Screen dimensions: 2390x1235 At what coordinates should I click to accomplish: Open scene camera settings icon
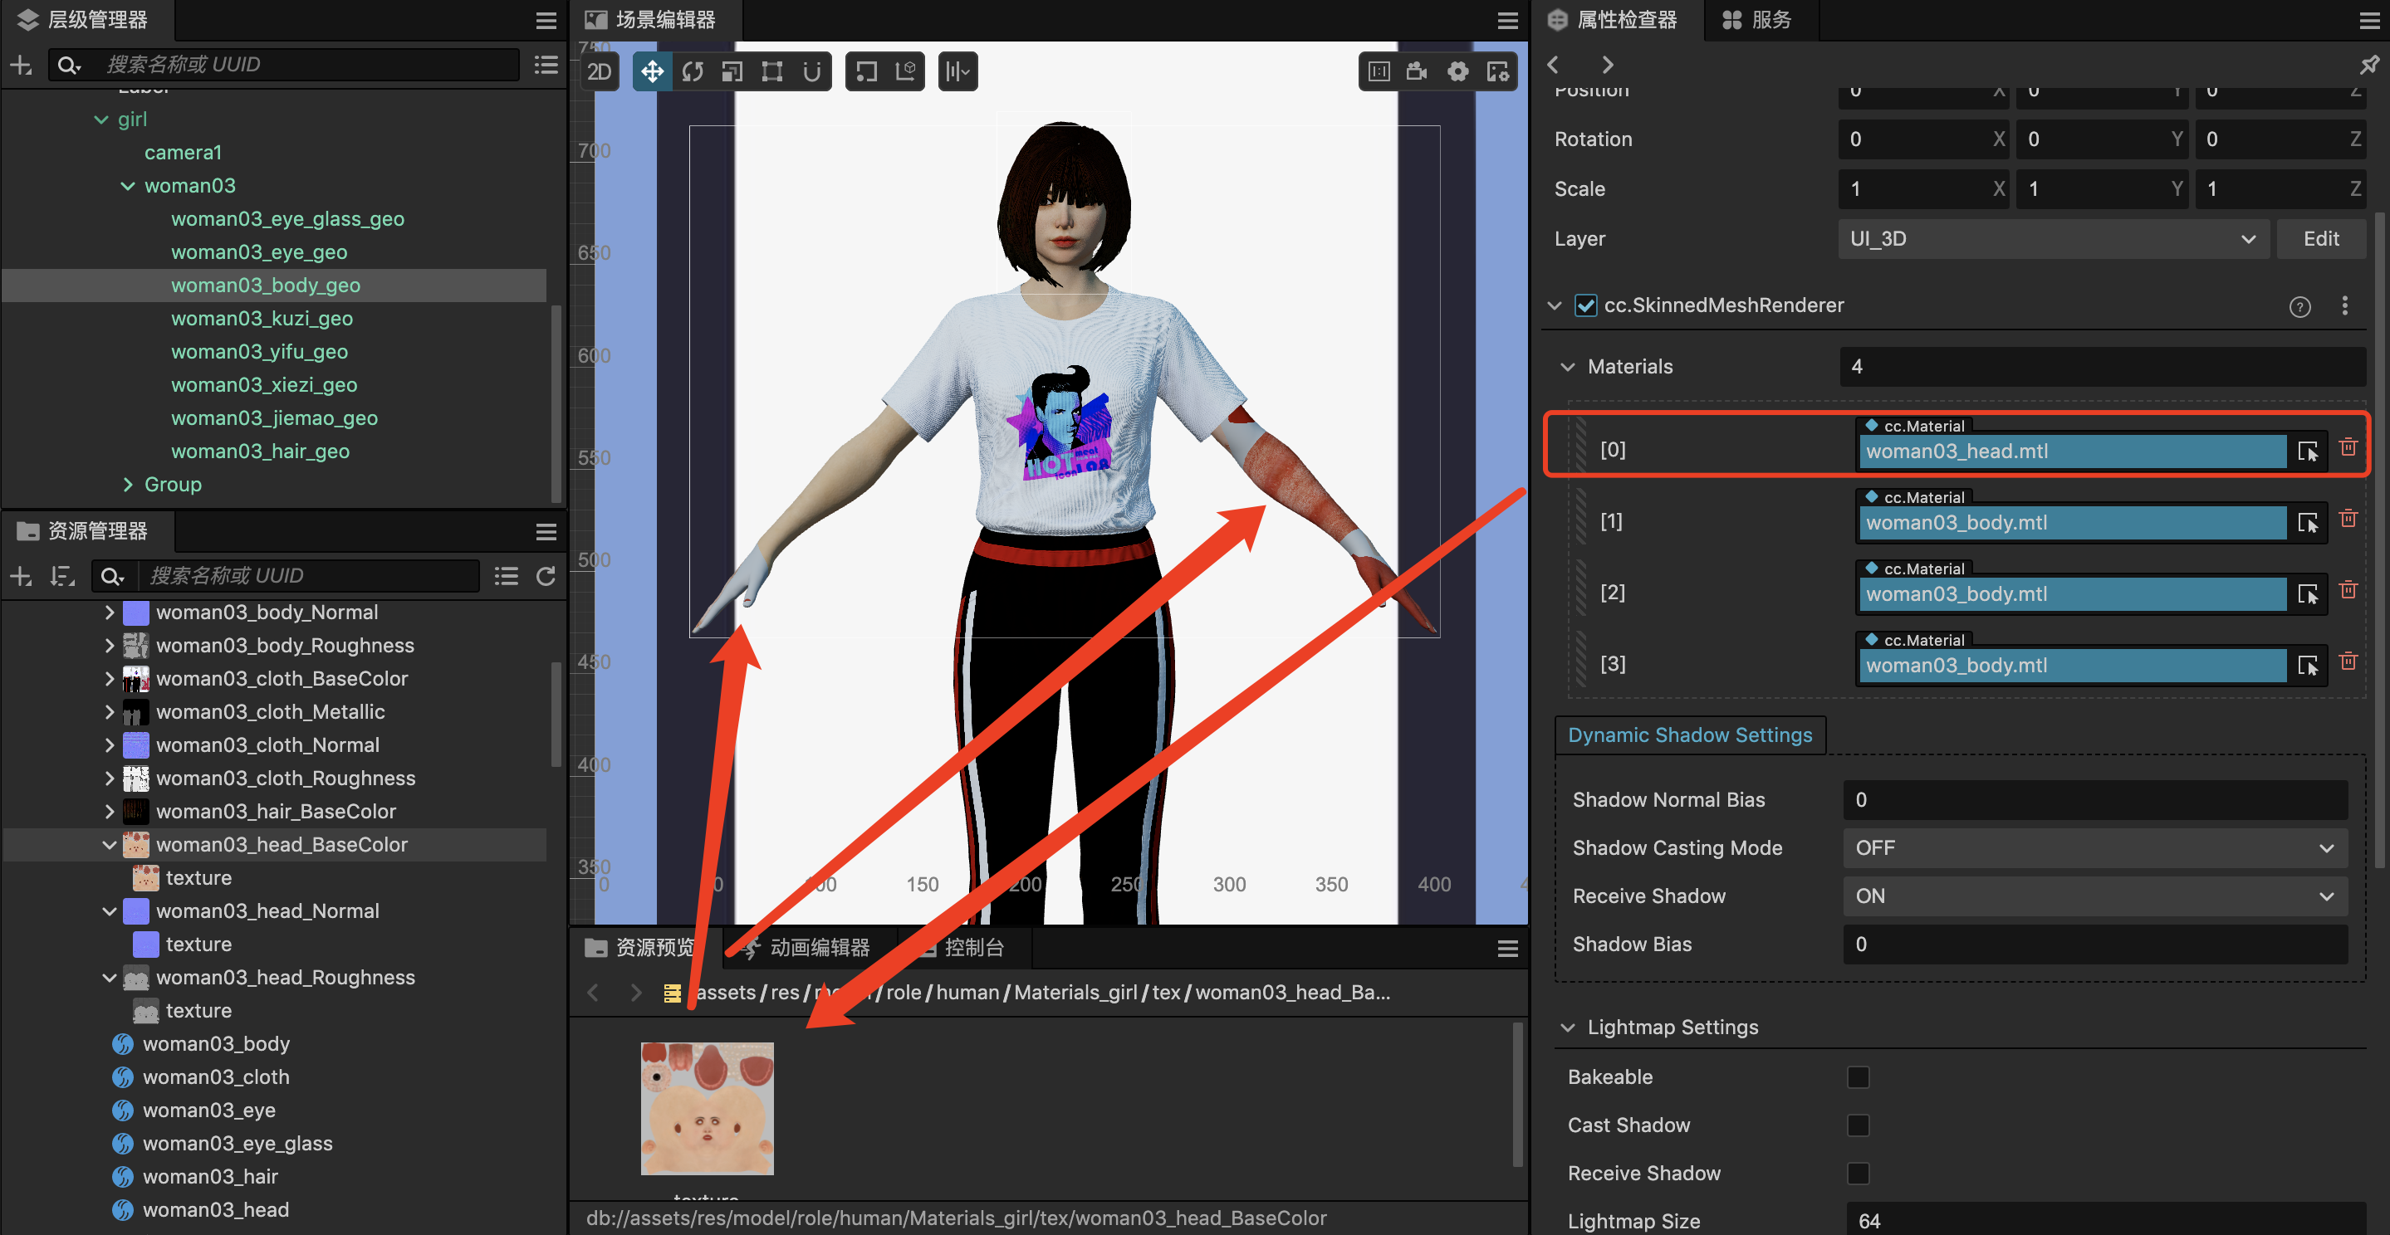tap(1417, 71)
